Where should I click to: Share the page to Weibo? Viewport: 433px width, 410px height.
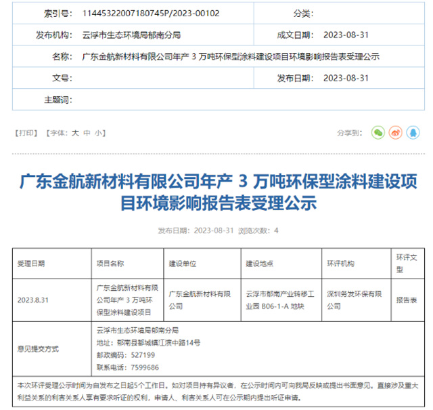(395, 133)
